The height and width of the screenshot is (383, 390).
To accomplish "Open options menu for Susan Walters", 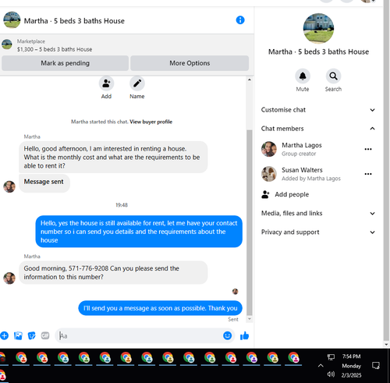I will click(368, 174).
